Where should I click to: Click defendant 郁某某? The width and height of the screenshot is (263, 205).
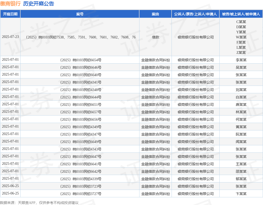coord(241,179)
